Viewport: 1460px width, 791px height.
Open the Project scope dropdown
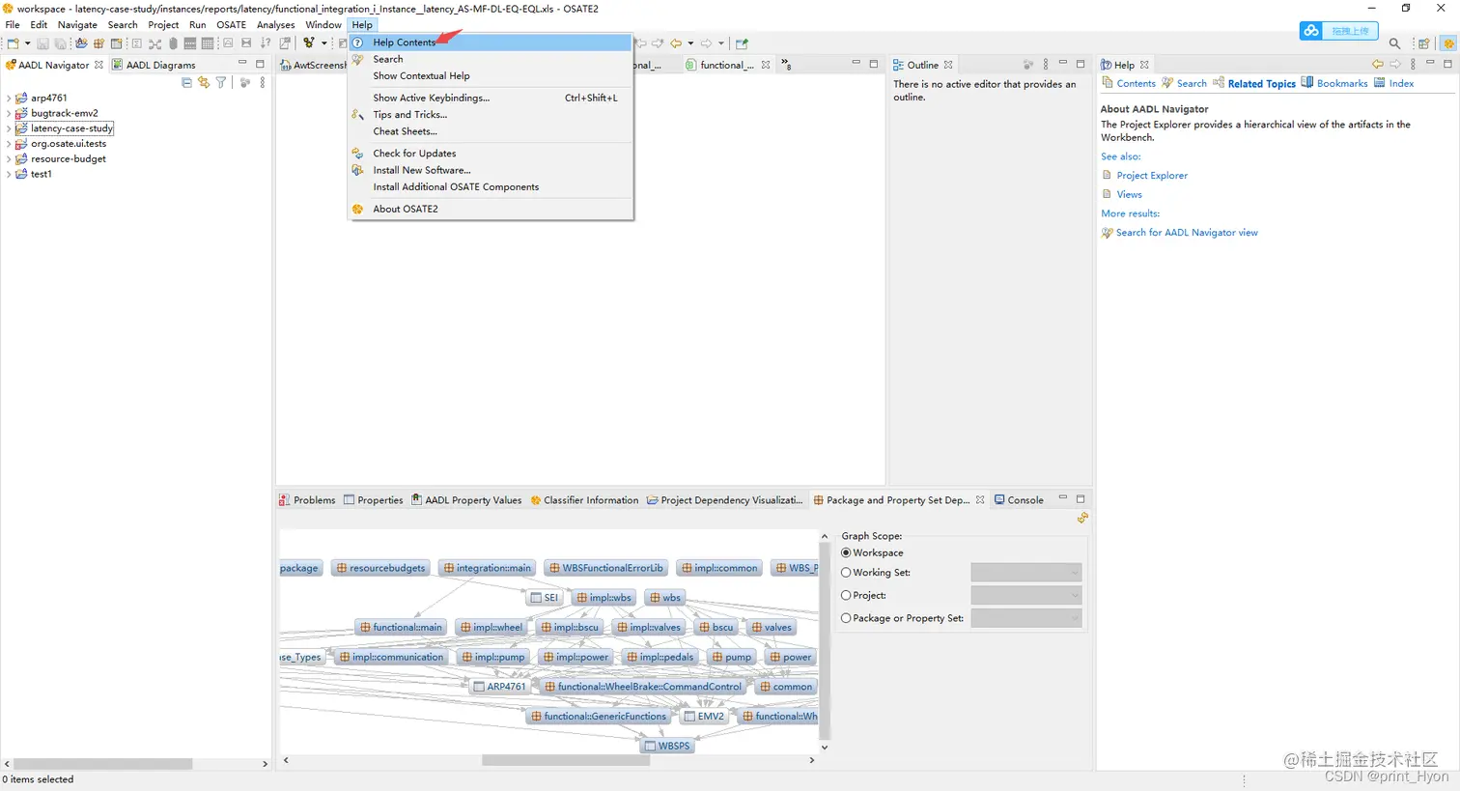(1025, 596)
